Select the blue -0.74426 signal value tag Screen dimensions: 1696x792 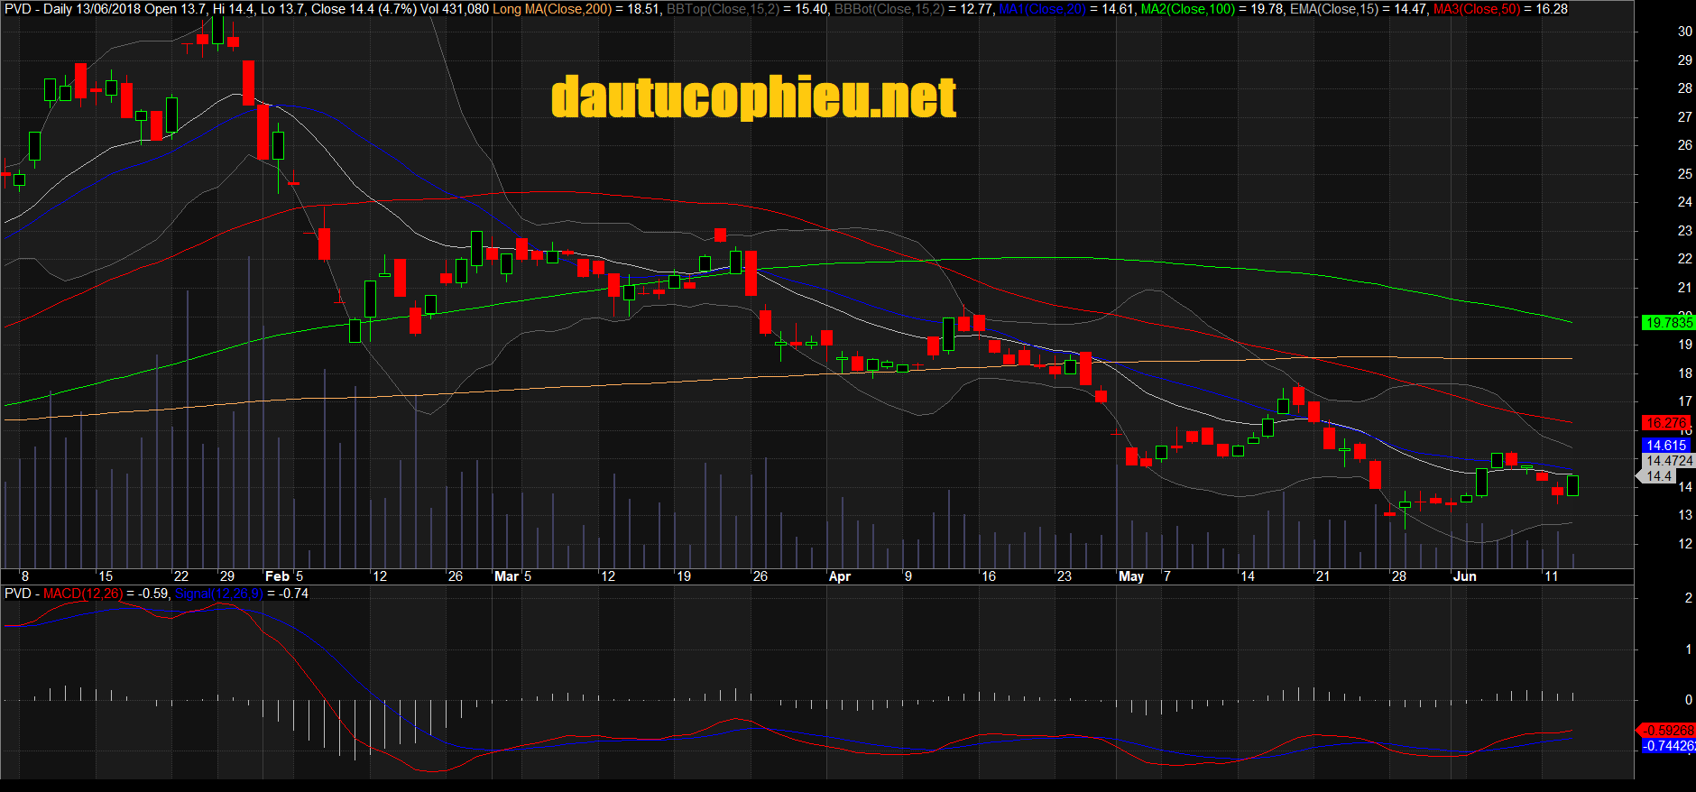[1668, 746]
